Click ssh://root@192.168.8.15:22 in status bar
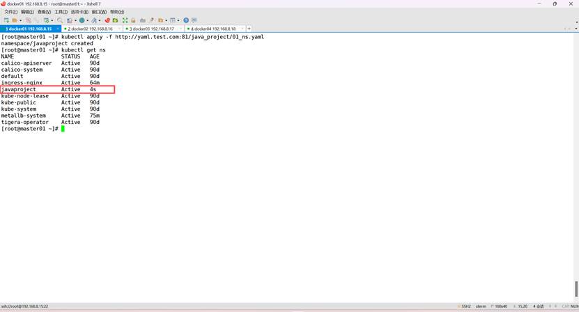 [x=25, y=306]
